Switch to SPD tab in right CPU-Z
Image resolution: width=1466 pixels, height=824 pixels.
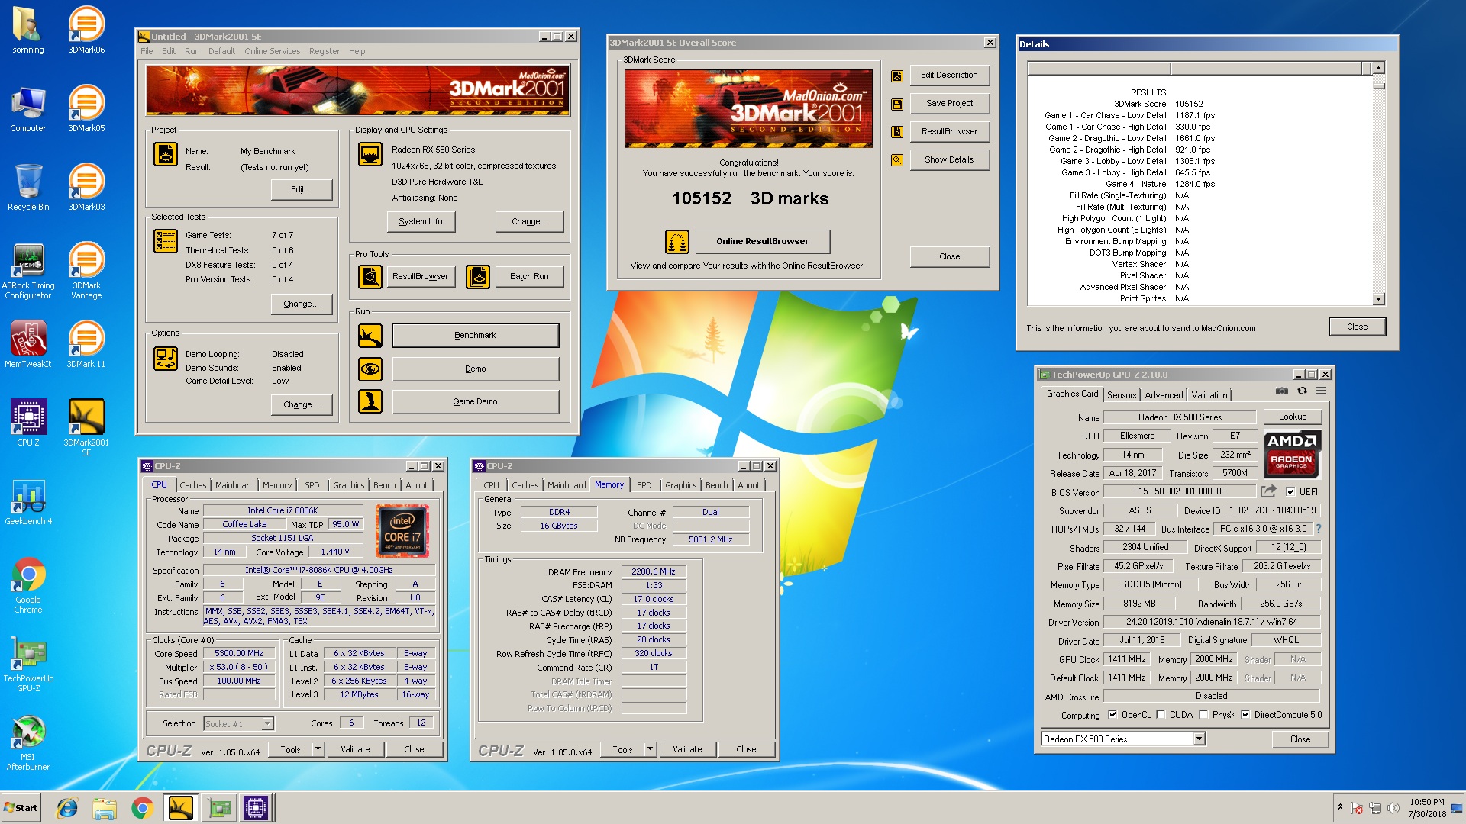[644, 485]
